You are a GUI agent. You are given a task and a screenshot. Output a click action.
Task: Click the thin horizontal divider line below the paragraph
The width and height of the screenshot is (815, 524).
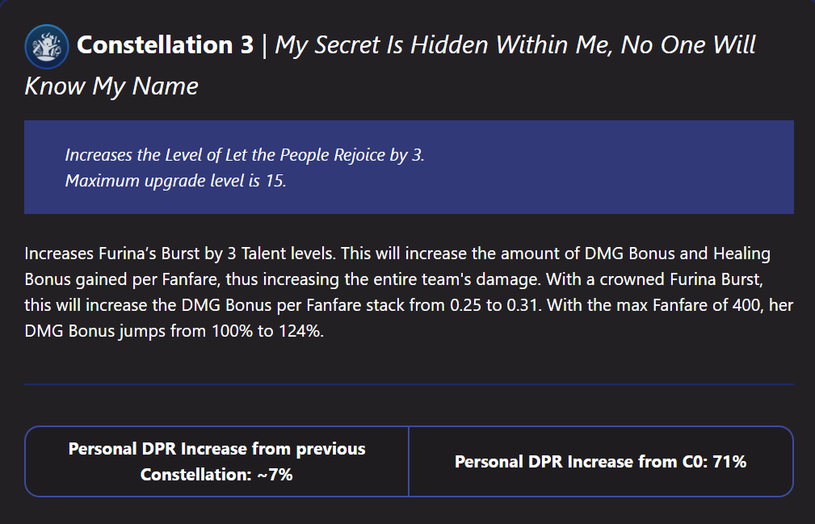point(409,384)
